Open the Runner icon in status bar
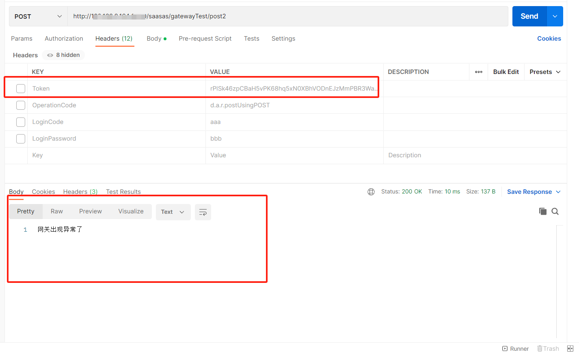 (x=515, y=349)
